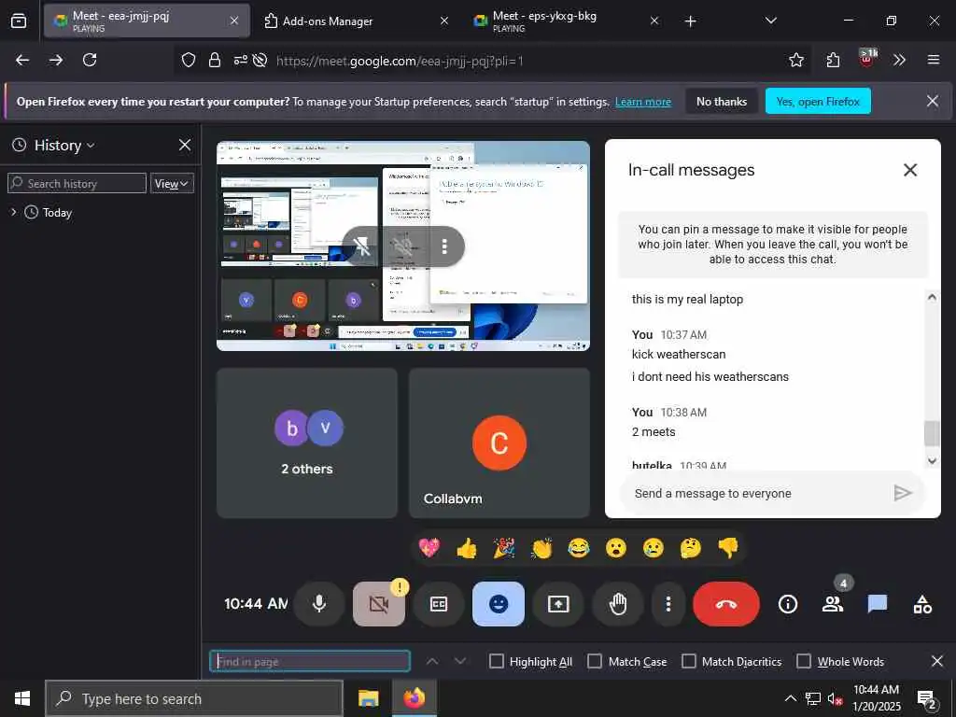This screenshot has height=717, width=956.
Task: Click Yes, open Firefox button
Action: [x=818, y=101]
